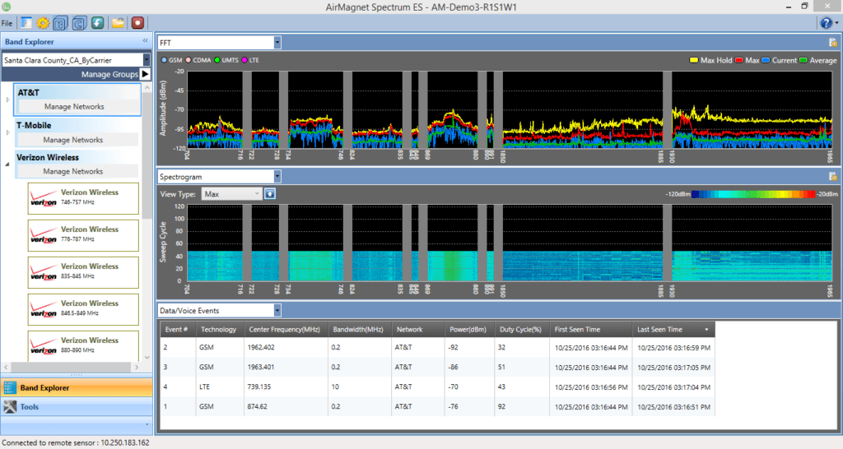Switch to the Band Explorer tab

point(77,387)
